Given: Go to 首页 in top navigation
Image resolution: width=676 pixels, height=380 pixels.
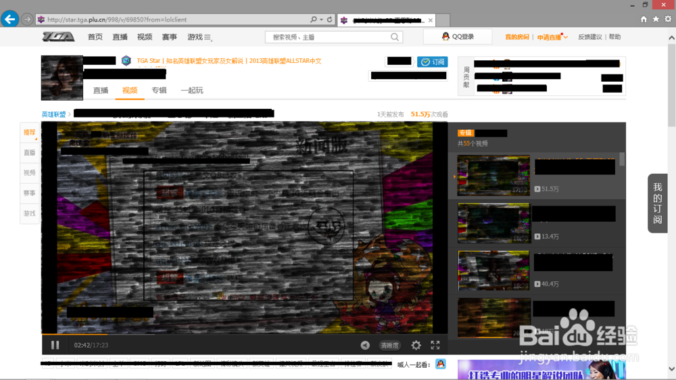Looking at the screenshot, I should tap(95, 37).
